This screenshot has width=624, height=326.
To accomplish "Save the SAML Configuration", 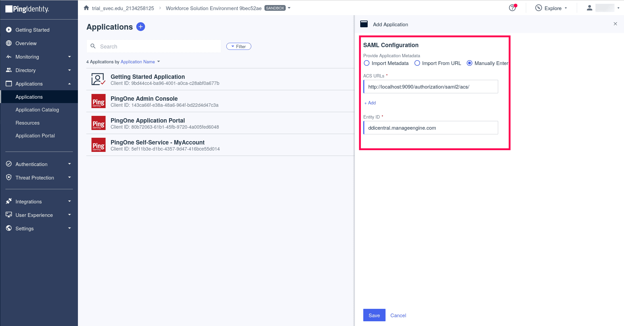I will pyautogui.click(x=374, y=315).
